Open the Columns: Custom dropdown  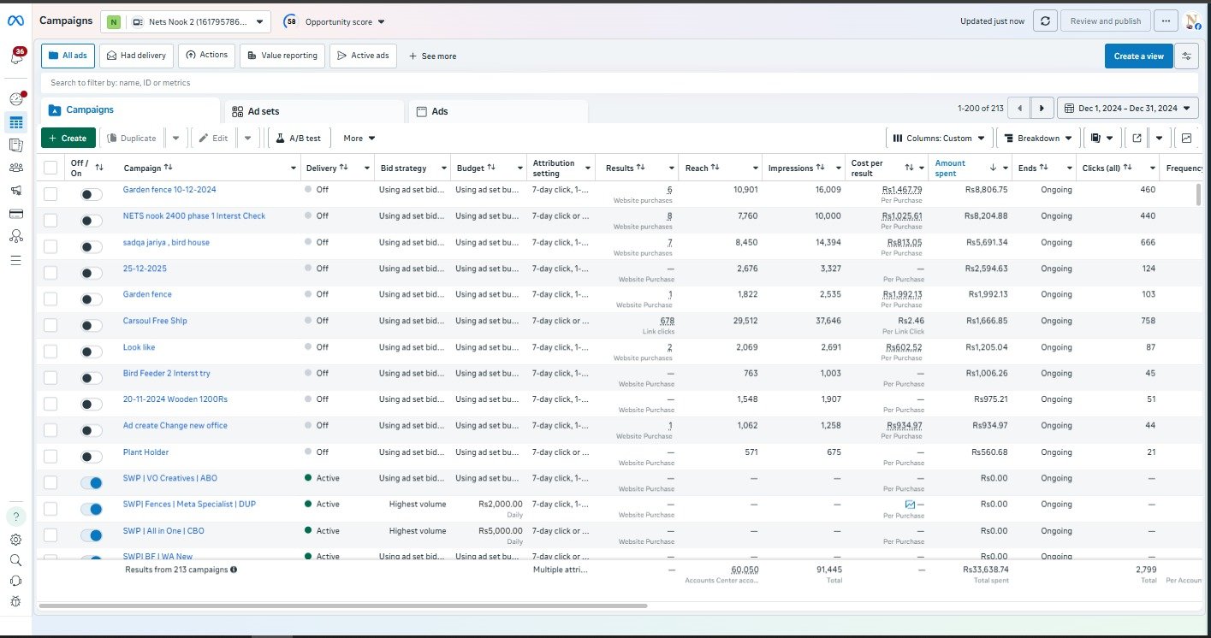point(938,138)
